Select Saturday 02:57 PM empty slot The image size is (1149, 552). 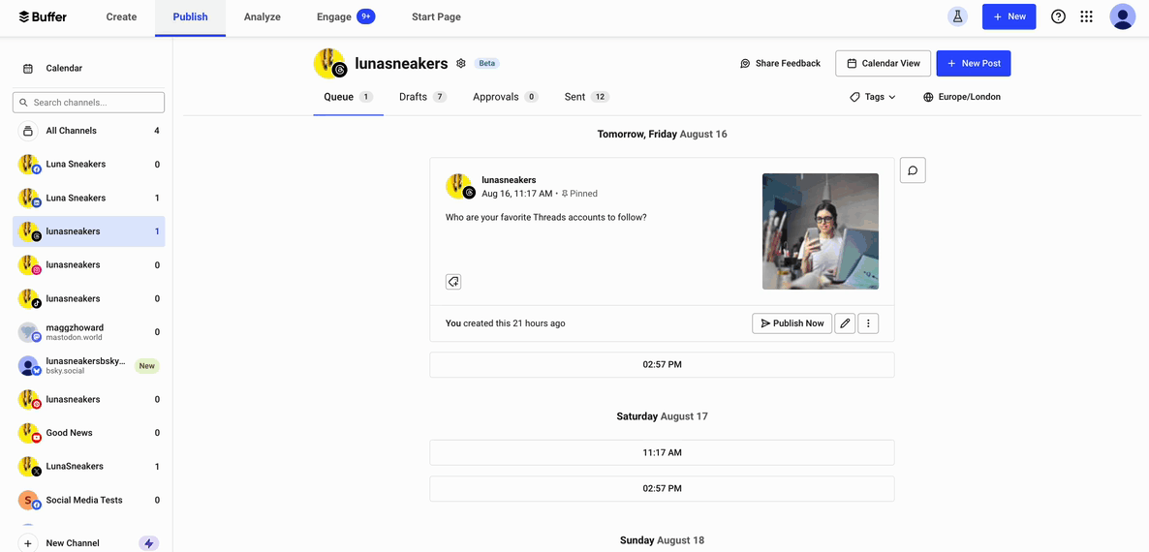point(662,489)
